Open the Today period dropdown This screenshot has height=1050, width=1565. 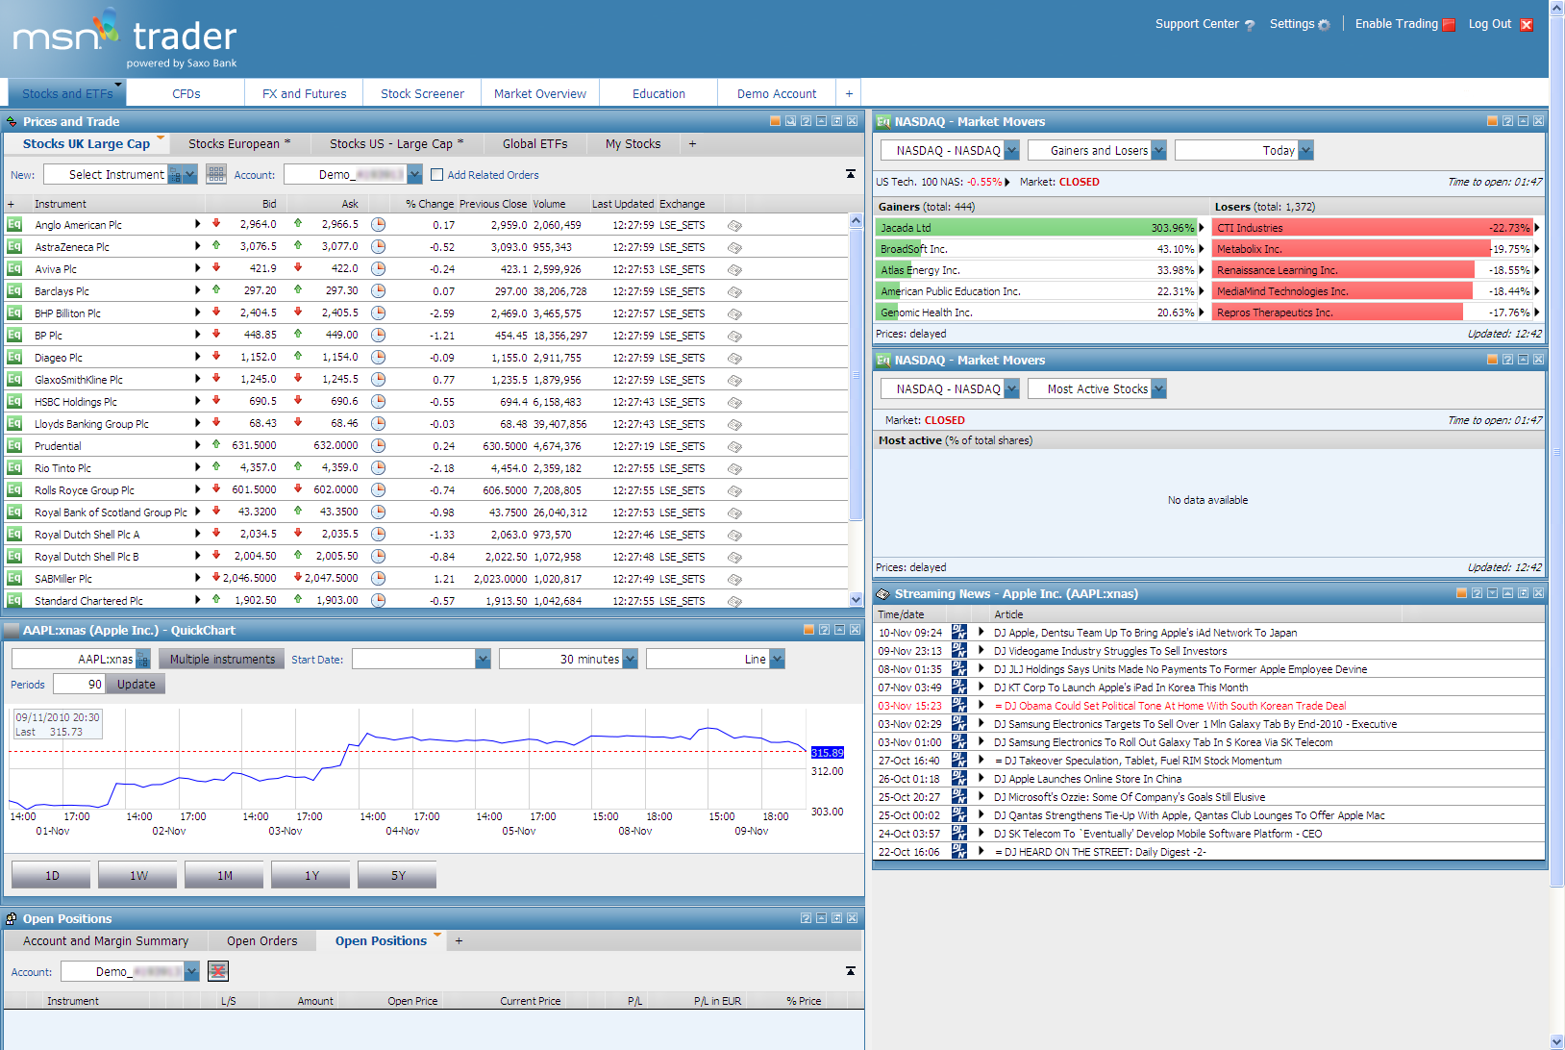tap(1305, 150)
